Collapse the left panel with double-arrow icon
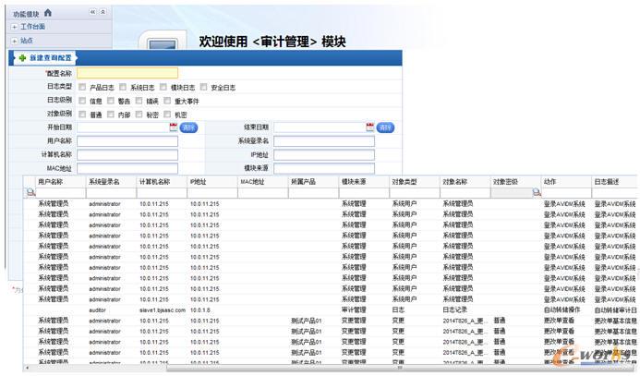 click(x=92, y=13)
